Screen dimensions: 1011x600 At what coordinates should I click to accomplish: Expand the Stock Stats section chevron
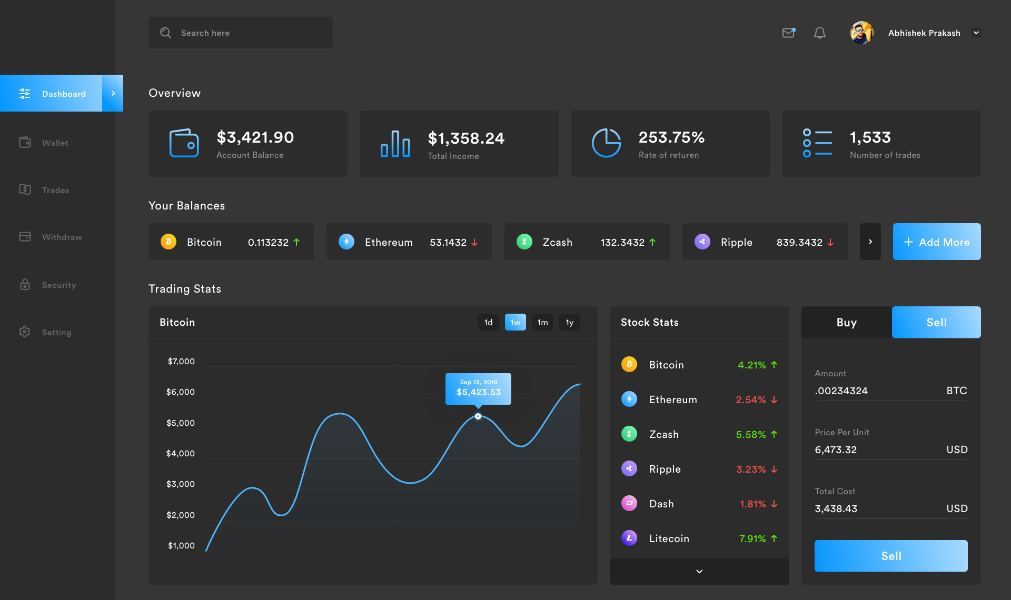699,570
